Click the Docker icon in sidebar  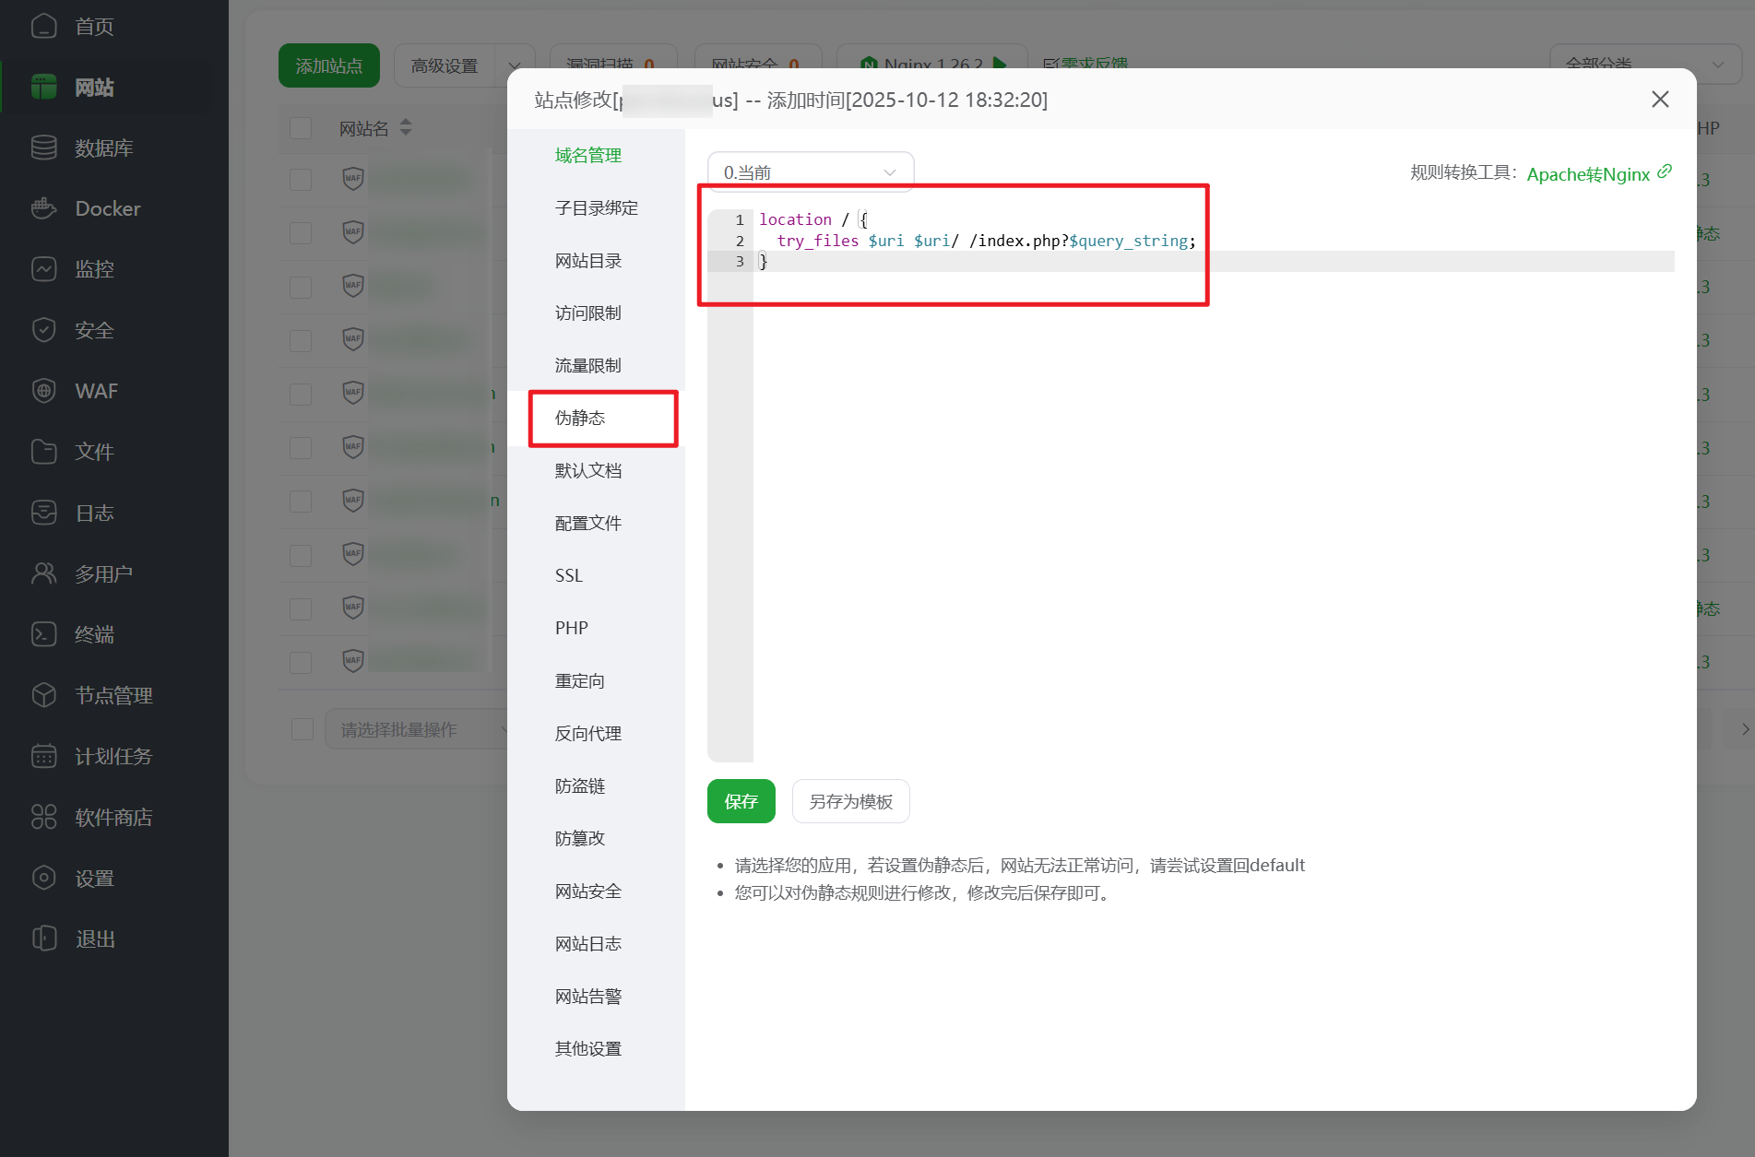click(43, 208)
